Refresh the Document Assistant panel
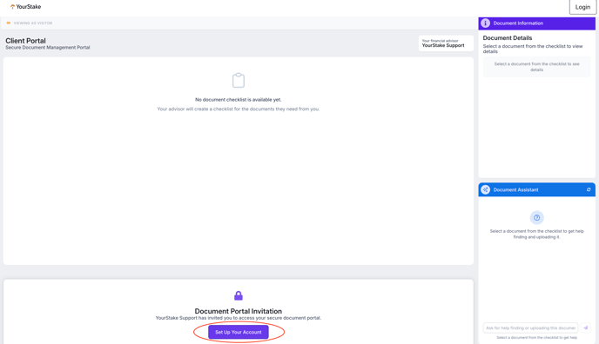 [589, 189]
